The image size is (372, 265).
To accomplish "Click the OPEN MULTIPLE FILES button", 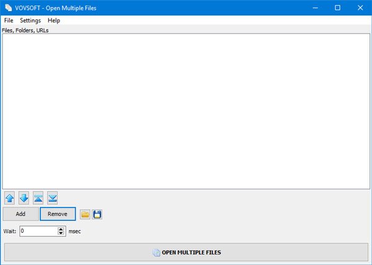I will [186, 253].
